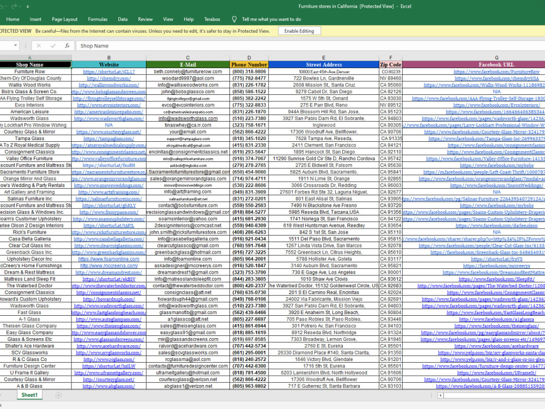Screen dimensions: 545x409
Task: Click the Evco Interiors cell
Action: pyautogui.click(x=29, y=105)
